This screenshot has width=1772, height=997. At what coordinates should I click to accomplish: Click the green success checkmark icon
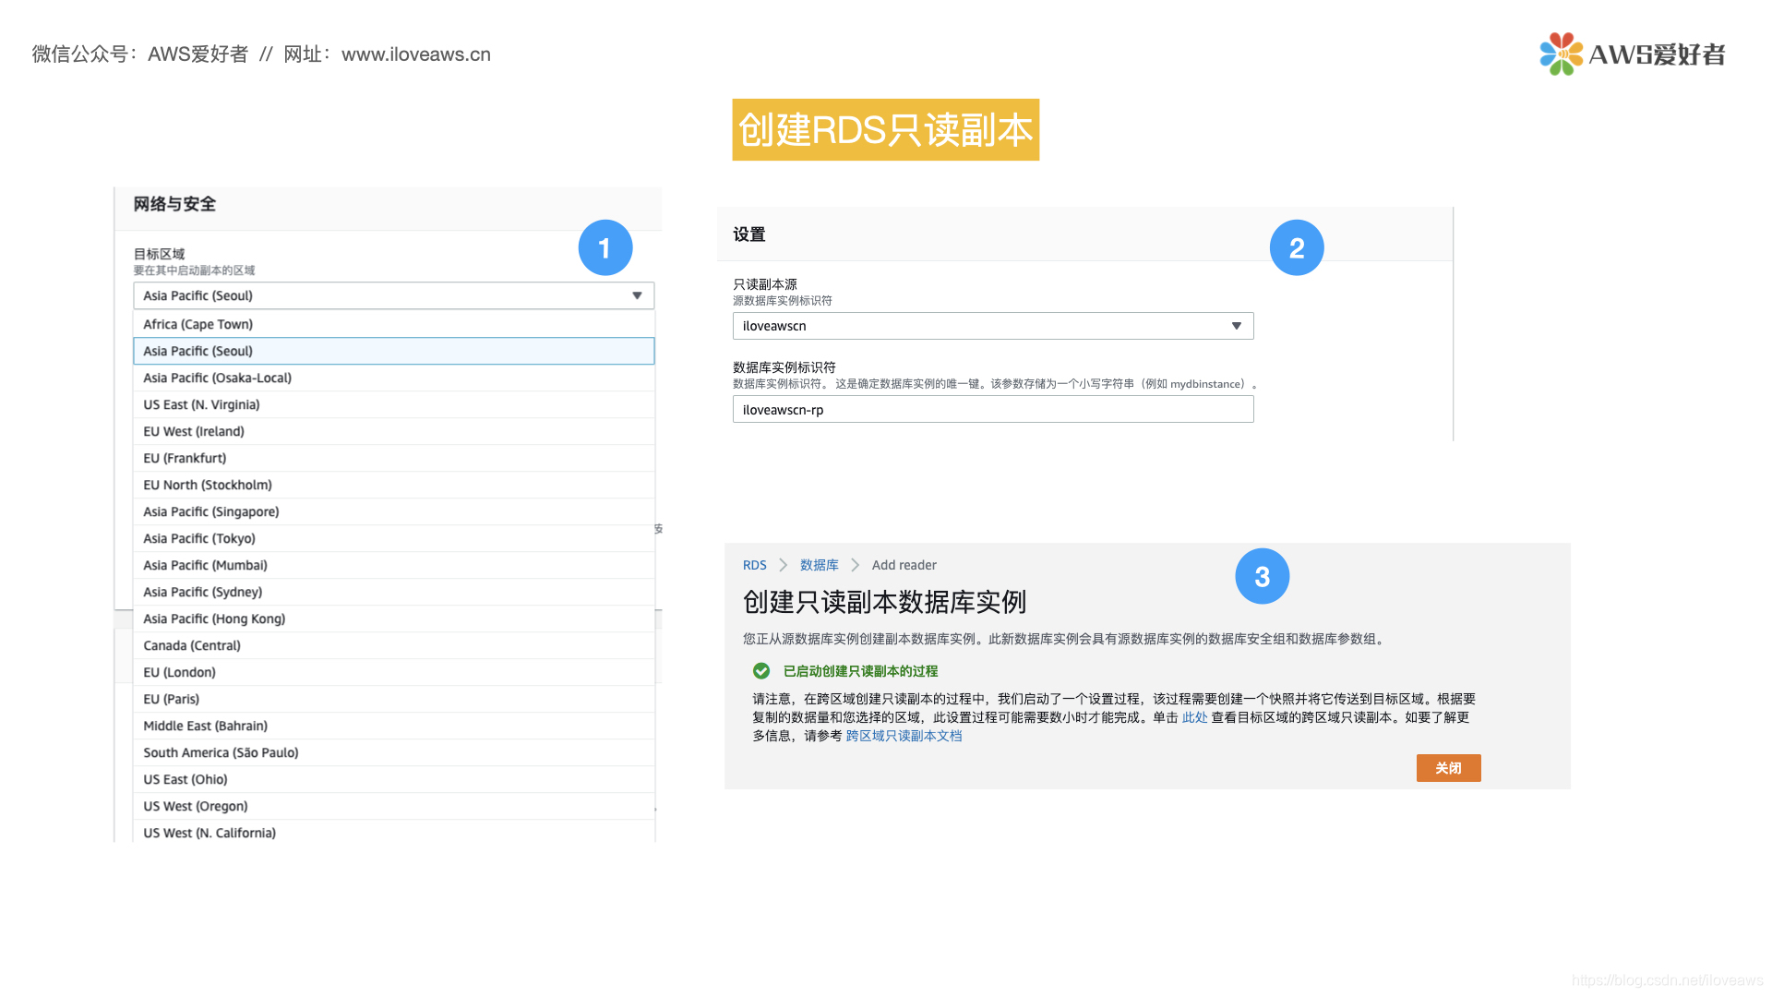pos(761,671)
